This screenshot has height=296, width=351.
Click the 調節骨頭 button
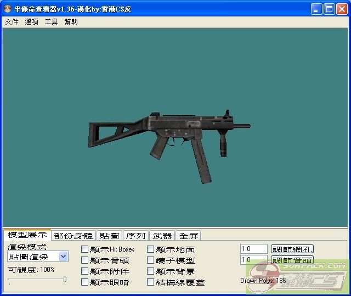pyautogui.click(x=292, y=260)
